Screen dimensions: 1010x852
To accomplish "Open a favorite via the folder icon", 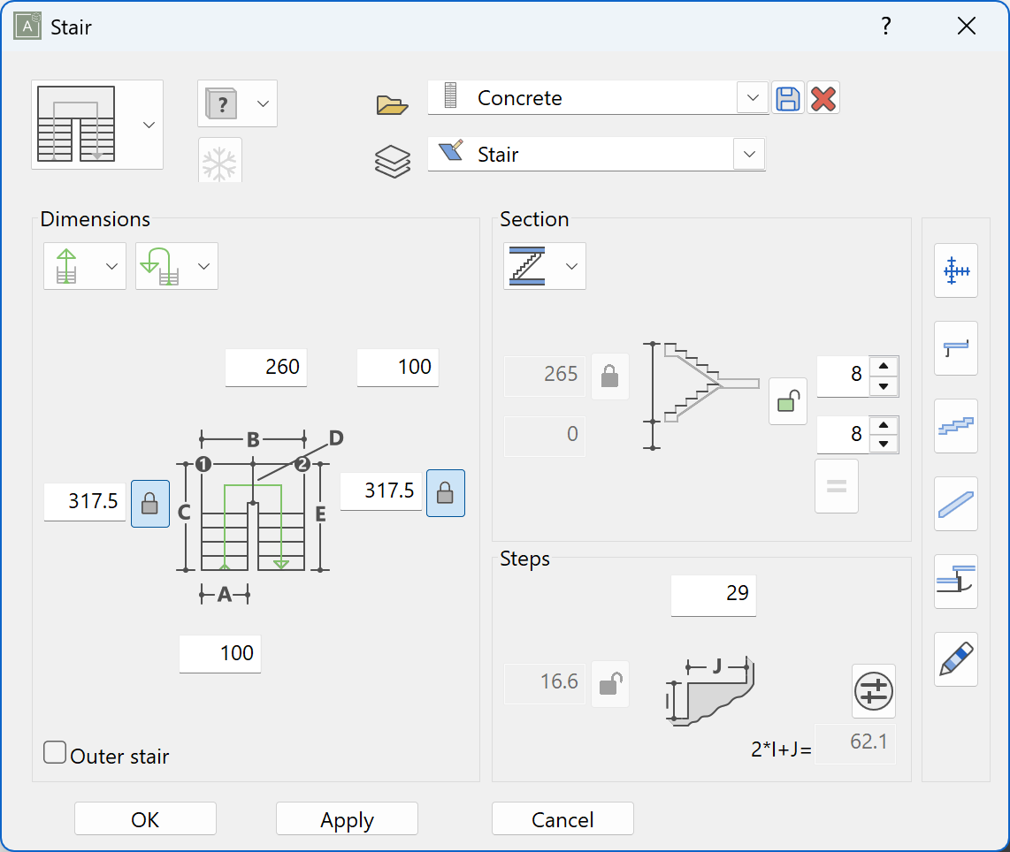I will 393,103.
